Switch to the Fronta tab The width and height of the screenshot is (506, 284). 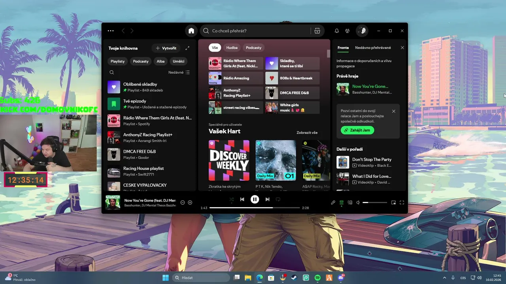[343, 48]
